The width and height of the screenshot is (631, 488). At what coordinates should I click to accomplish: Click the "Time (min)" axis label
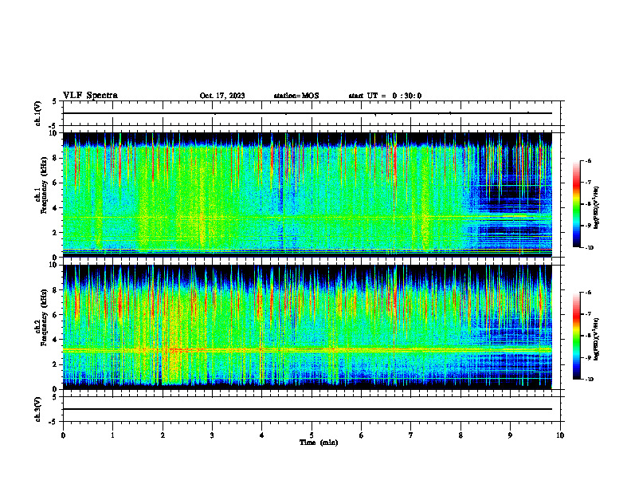(319, 443)
